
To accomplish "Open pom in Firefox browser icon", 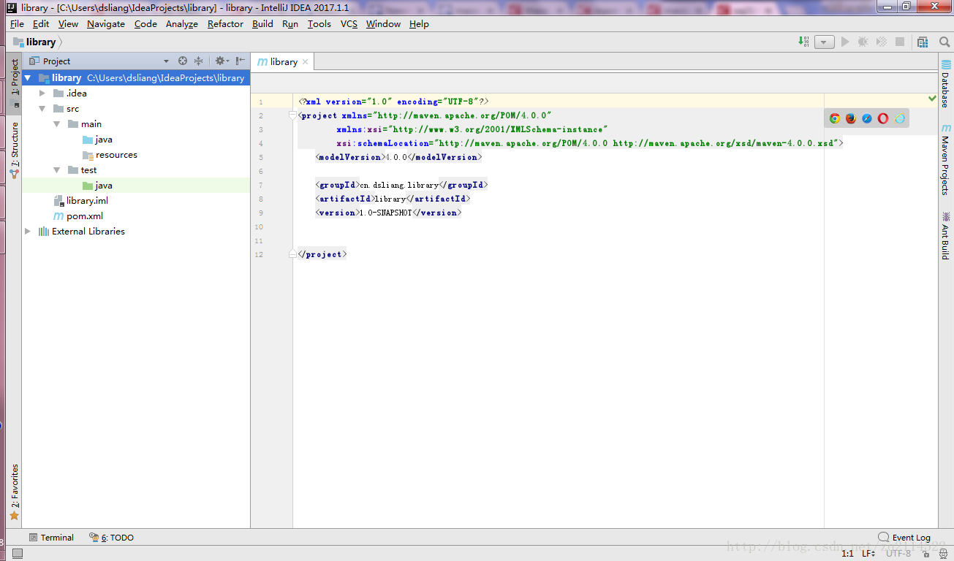I will click(x=851, y=118).
